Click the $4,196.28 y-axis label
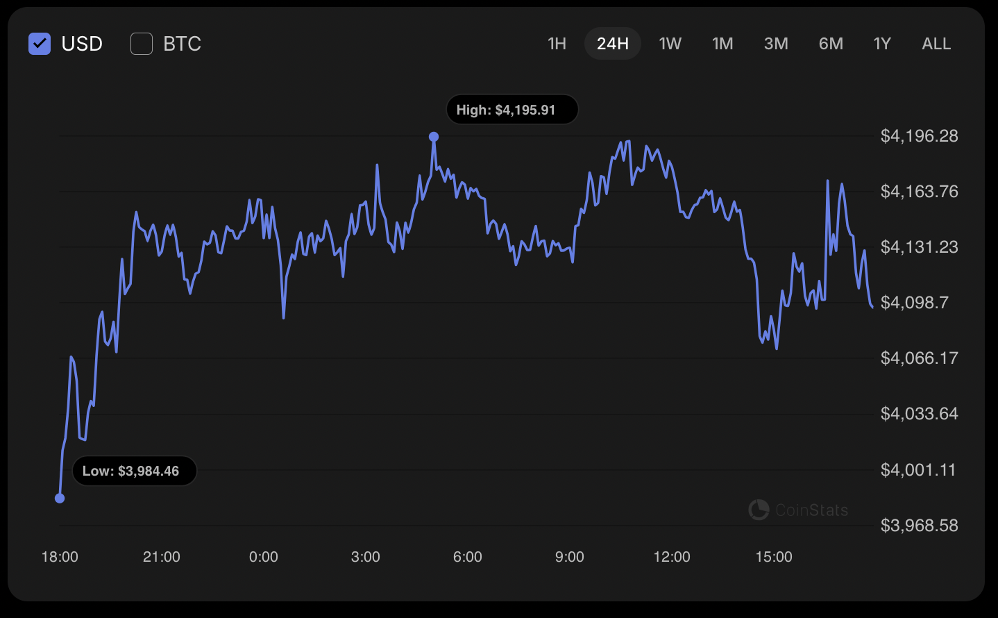 coord(919,135)
